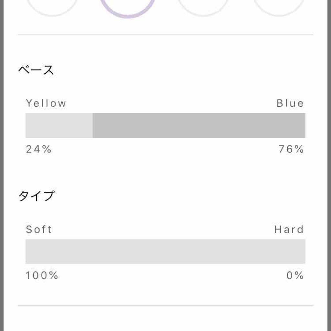Click the タイプ section heading
This screenshot has height=331, width=331.
coord(36,196)
